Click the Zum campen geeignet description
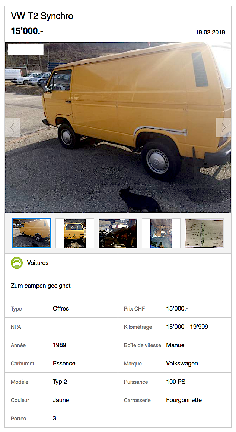Image resolution: width=236 pixels, height=432 pixels. pyautogui.click(x=41, y=286)
